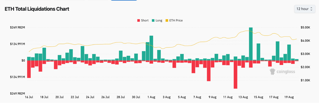Click the yellow ETH Price swatch
Viewport: 319px width, 103px height.
(167, 20)
